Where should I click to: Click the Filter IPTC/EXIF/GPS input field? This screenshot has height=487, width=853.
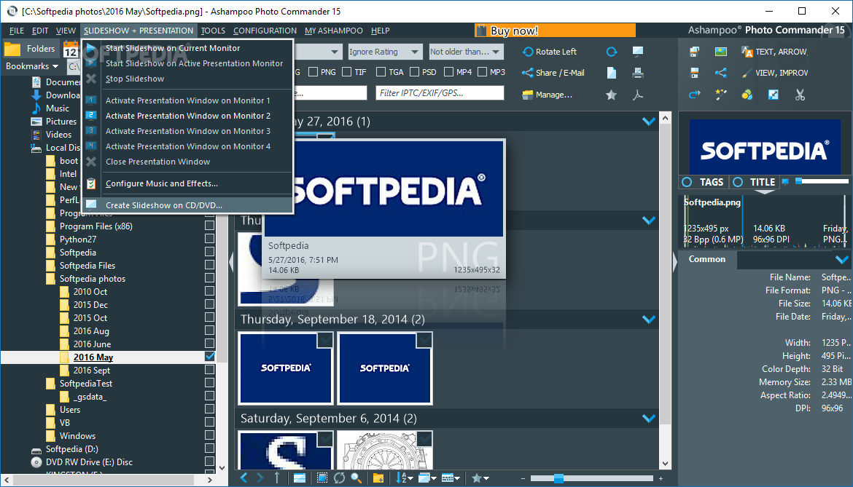440,93
